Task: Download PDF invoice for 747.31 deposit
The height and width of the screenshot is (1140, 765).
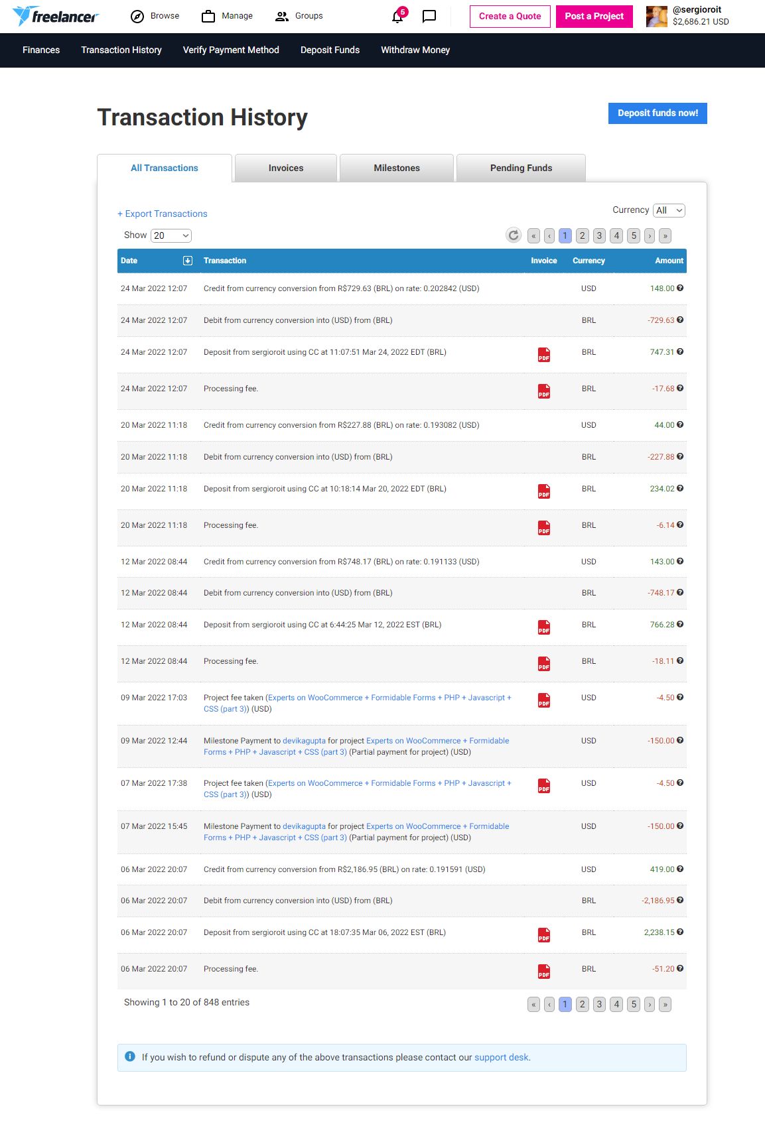Action: tap(544, 355)
